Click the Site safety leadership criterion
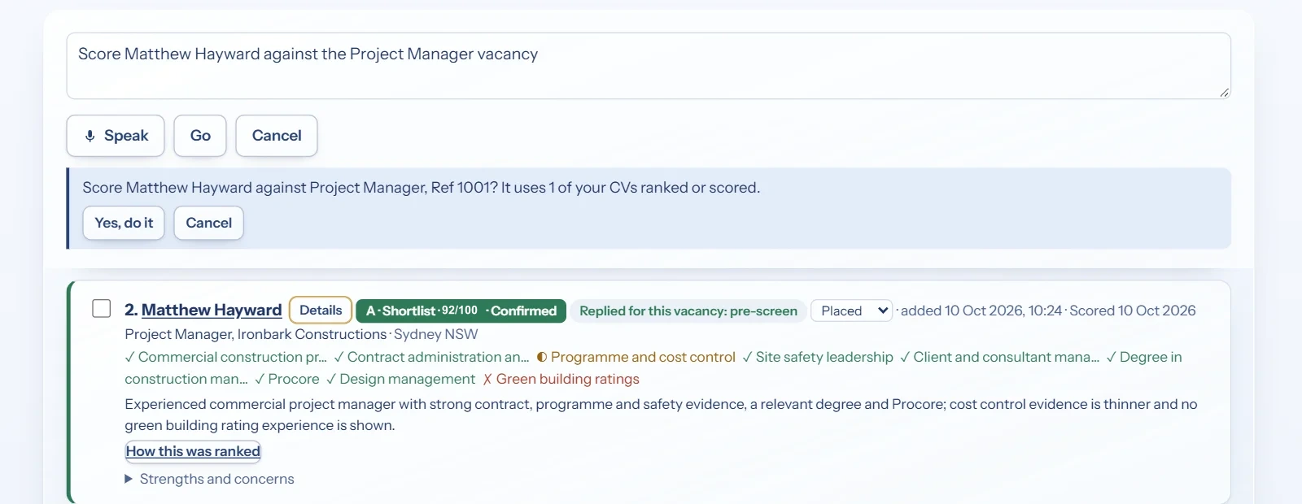The width and height of the screenshot is (1302, 504). tap(817, 357)
